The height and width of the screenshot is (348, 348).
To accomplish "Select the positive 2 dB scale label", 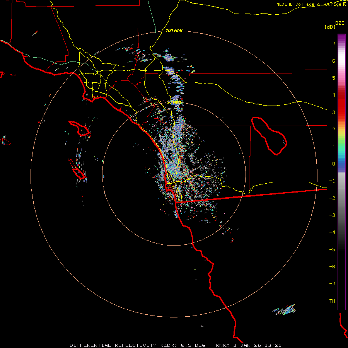I will point(334,130).
